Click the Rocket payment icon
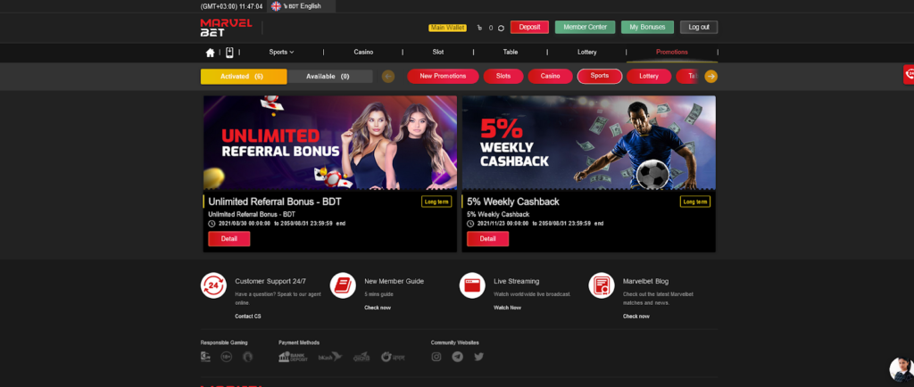The height and width of the screenshot is (387, 914). click(361, 357)
